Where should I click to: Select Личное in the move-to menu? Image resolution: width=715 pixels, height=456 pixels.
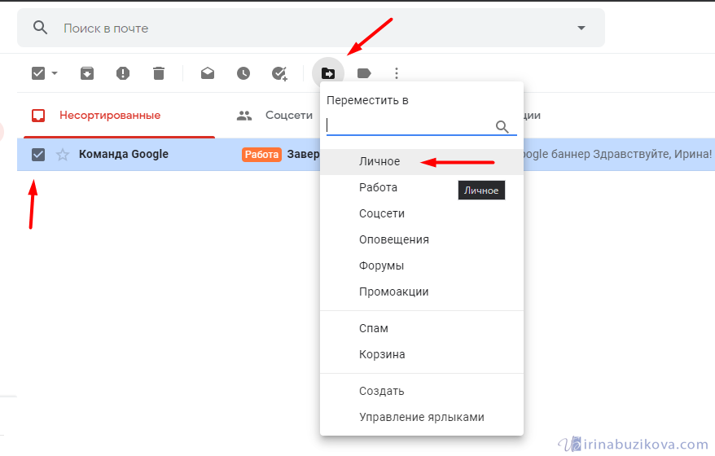click(x=379, y=161)
